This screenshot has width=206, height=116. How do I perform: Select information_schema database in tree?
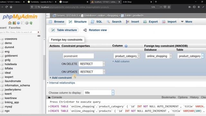[x=17, y=85]
